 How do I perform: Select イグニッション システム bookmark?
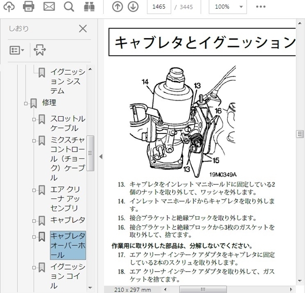point(68,81)
